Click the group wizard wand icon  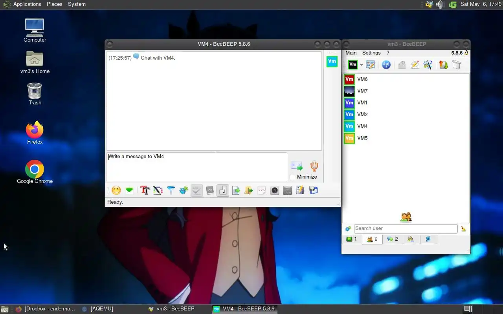428,65
